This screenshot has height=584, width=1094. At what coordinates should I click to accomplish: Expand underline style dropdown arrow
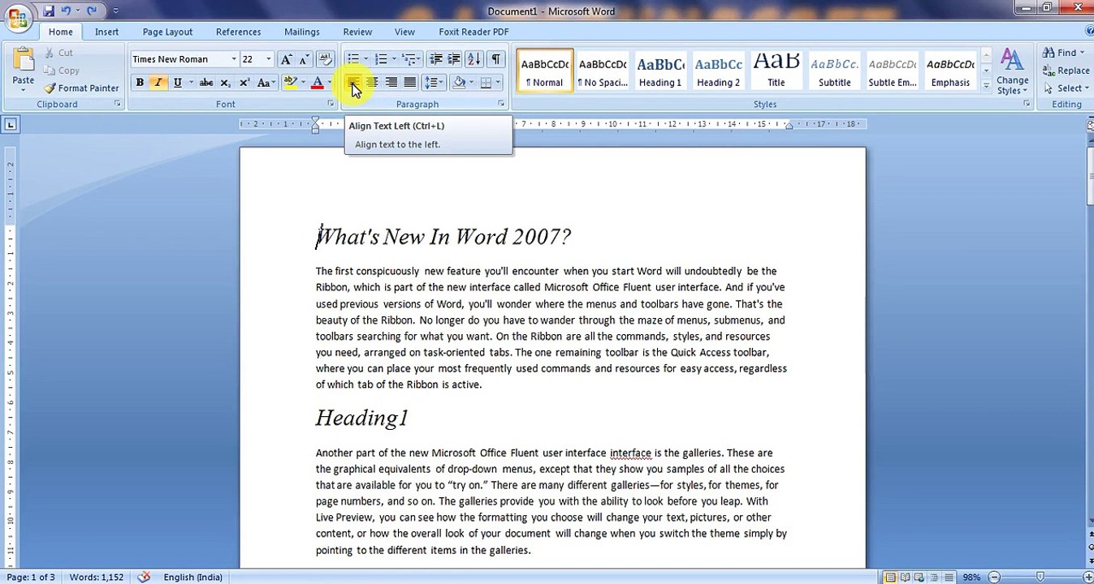coord(191,83)
